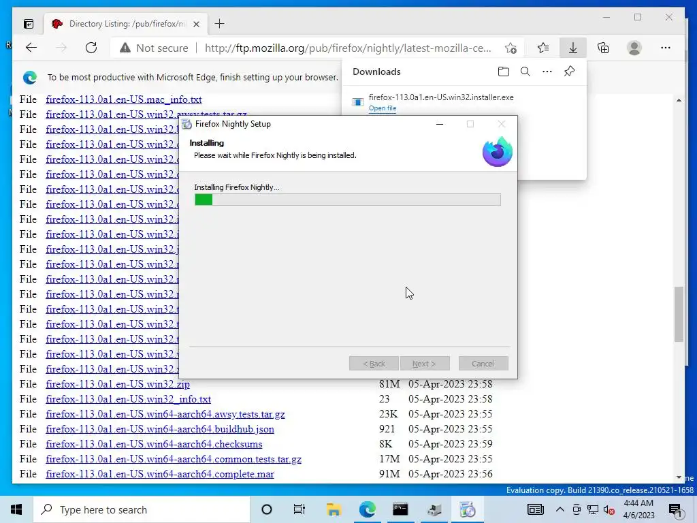Open win64-aarch64.awsy.tests.tar.gz link

point(165,414)
